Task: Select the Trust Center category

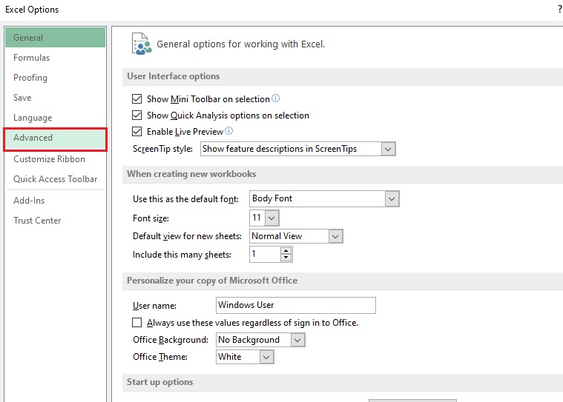Action: pos(56,221)
